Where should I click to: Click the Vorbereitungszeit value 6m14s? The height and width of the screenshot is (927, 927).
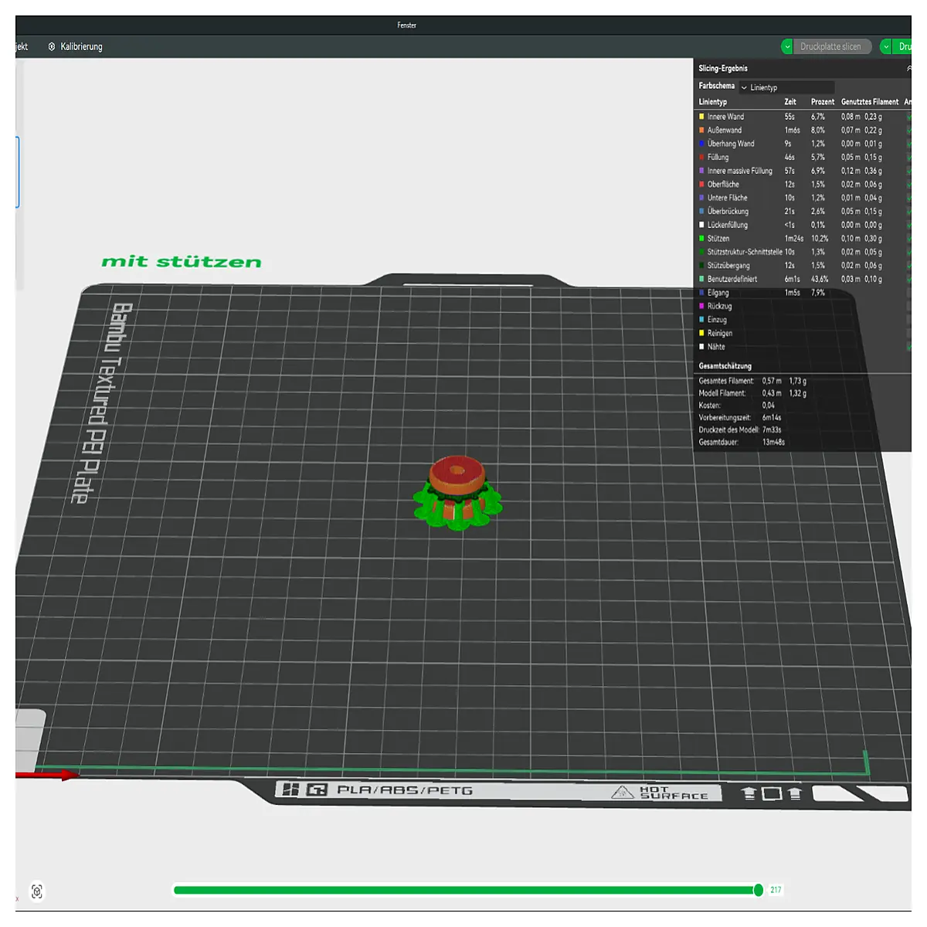click(x=772, y=418)
